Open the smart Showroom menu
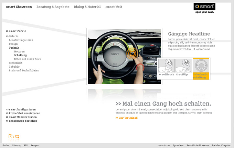This screenshot has width=234, height=148. 19,7
